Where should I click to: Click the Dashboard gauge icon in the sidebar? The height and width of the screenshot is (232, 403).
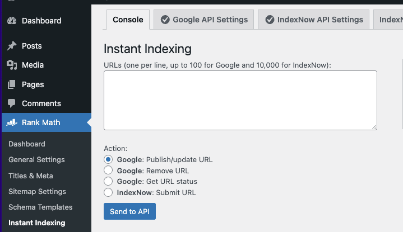pos(12,21)
